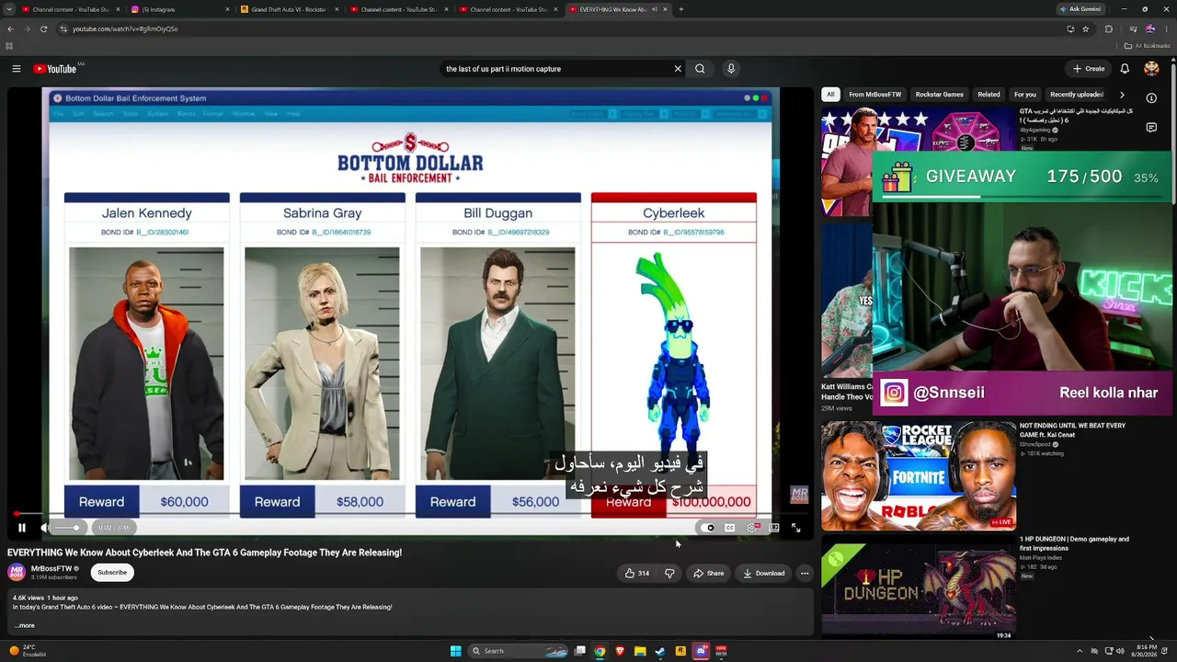The image size is (1177, 662).
Task: Start voice search with microphone
Action: click(731, 69)
